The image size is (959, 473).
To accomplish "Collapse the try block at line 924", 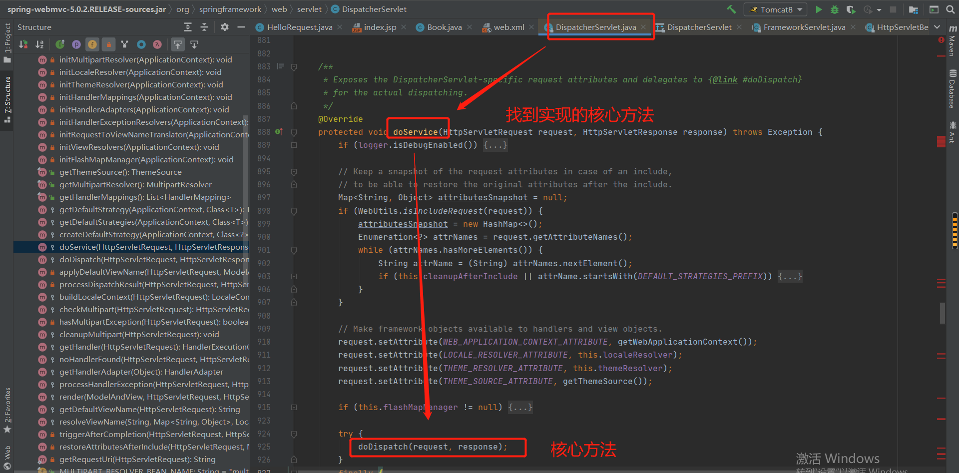I will click(x=294, y=434).
